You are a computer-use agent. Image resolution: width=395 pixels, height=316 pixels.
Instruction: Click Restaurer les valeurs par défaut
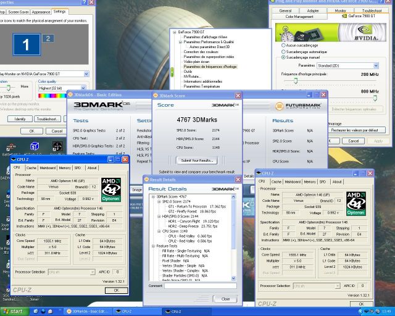pyautogui.click(x=357, y=130)
